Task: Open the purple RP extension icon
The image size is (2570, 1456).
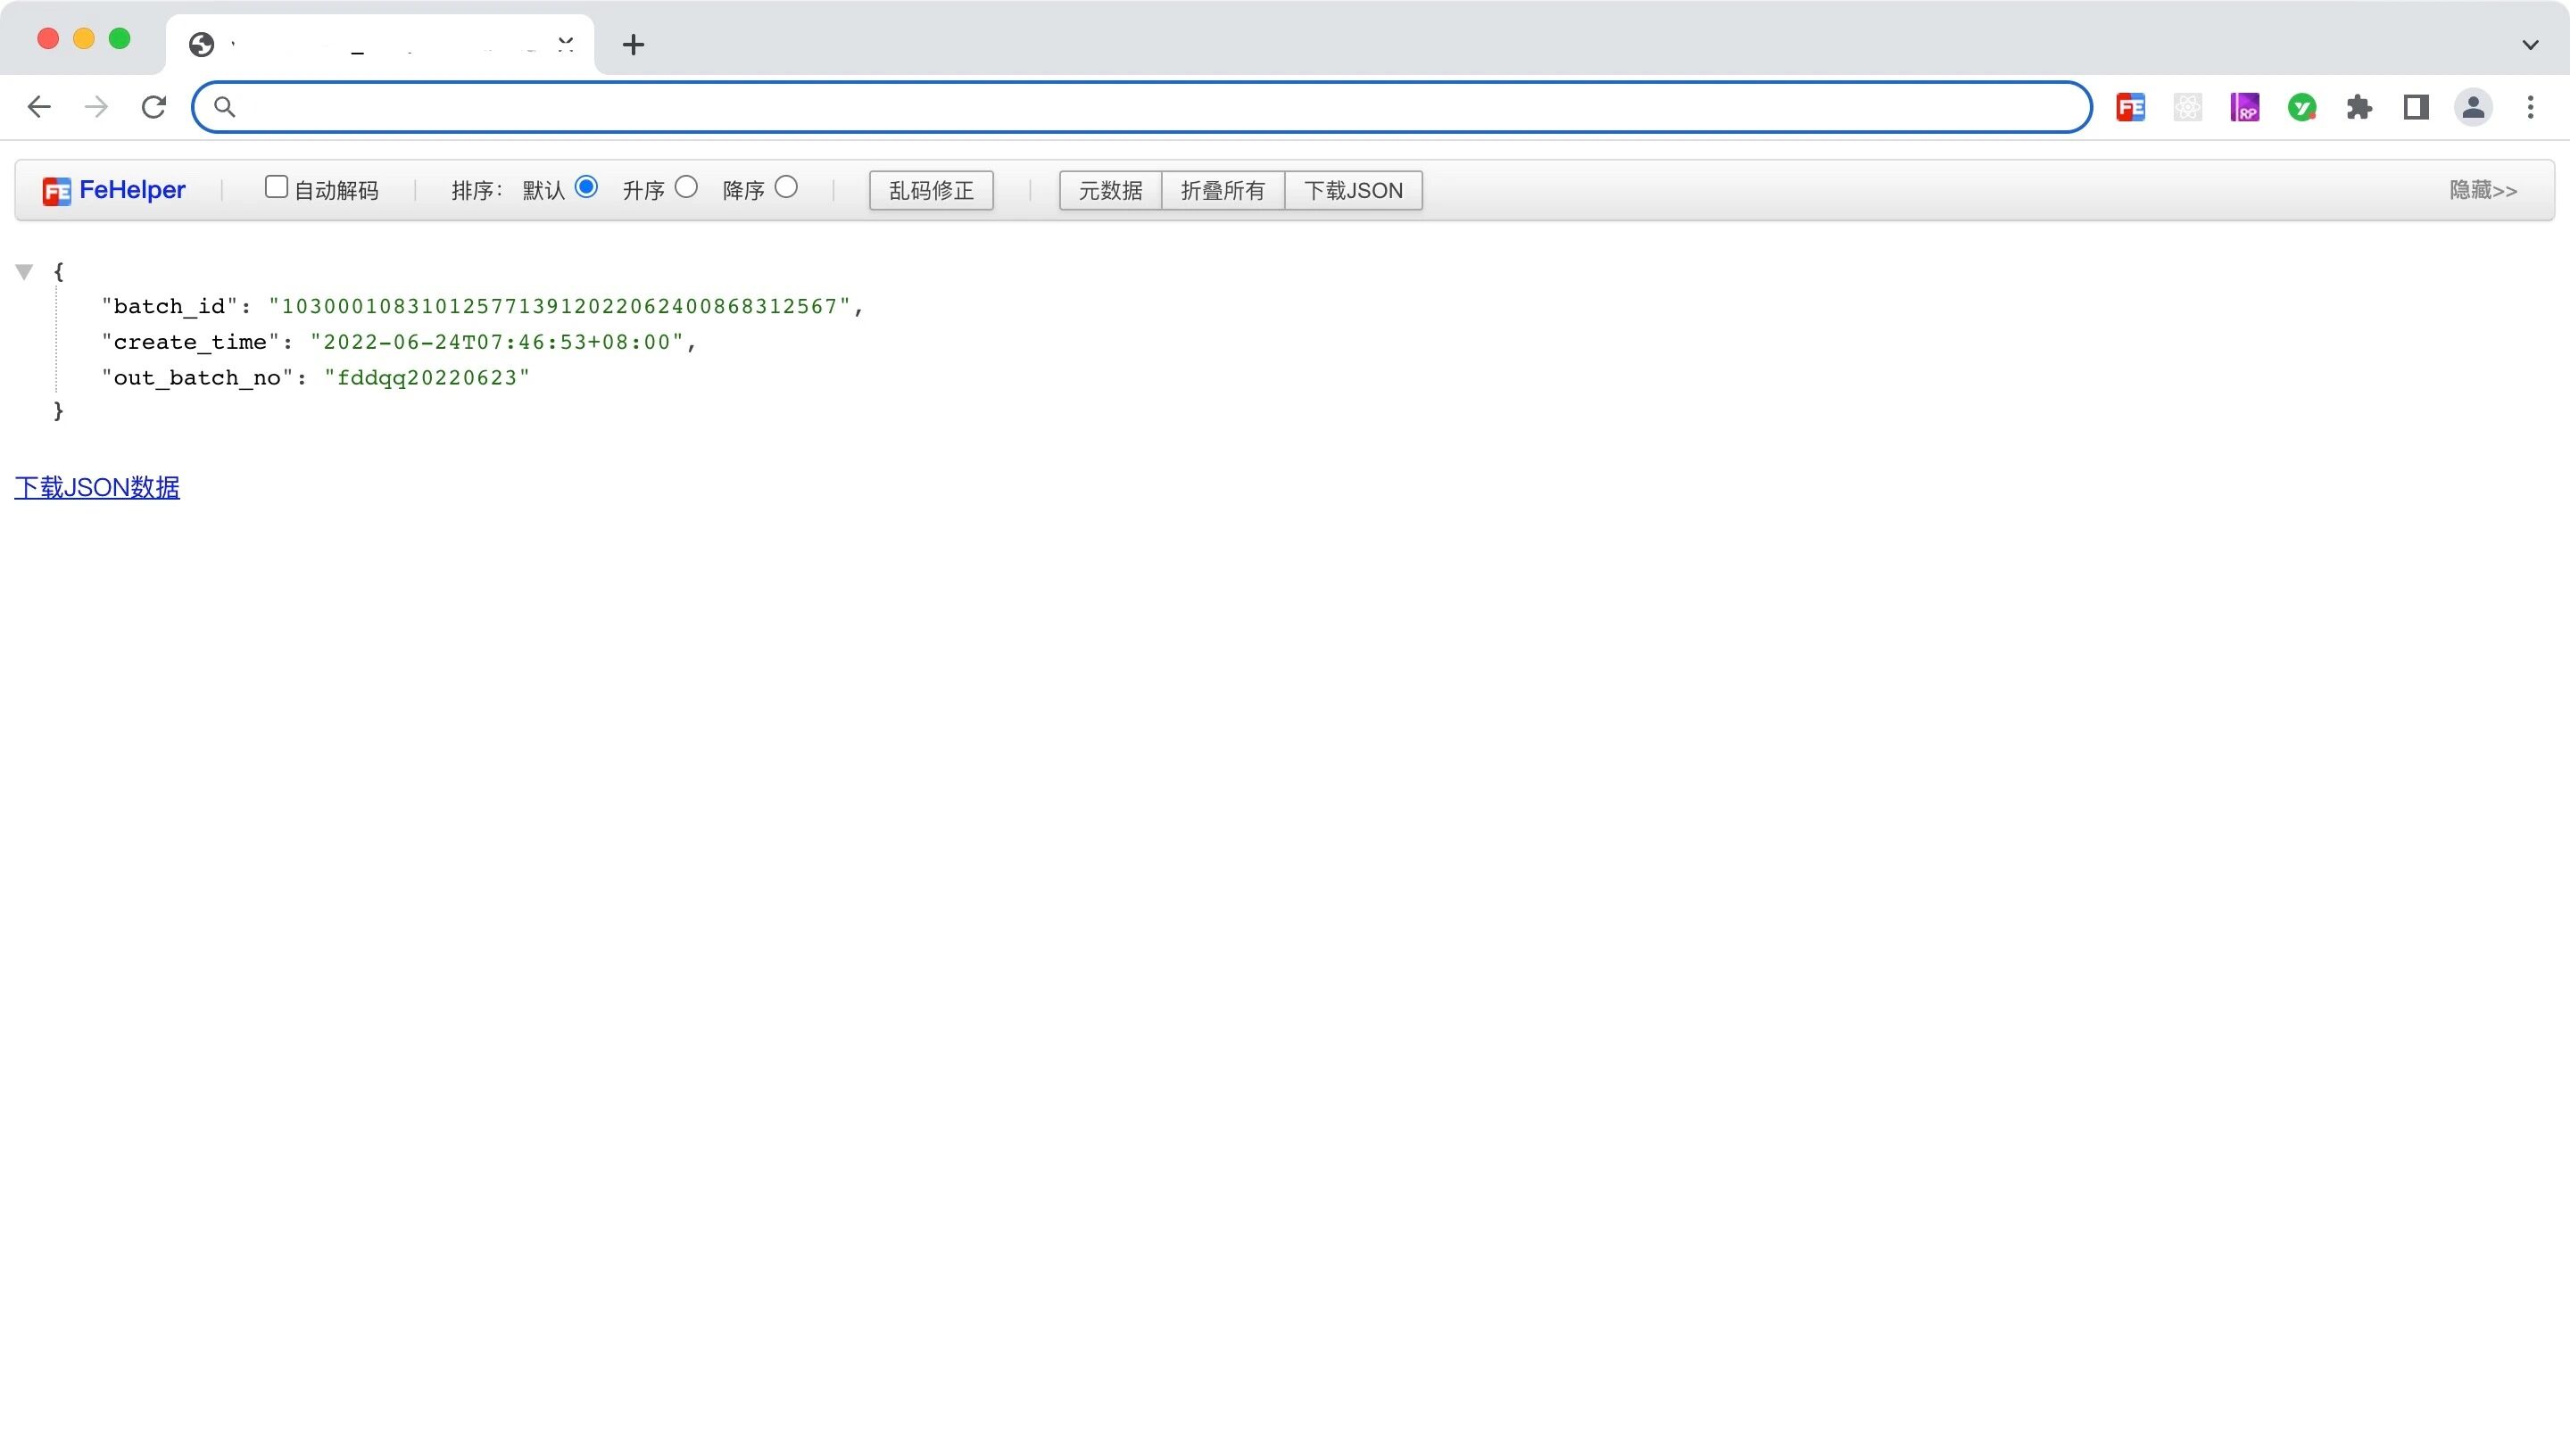Action: coord(2244,107)
